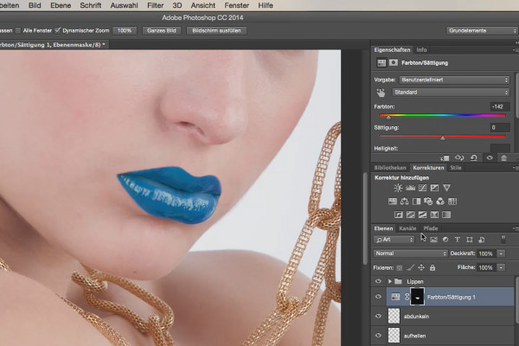Lock image pixels with brush icon
This screenshot has height=346, width=519.
pyautogui.click(x=410, y=267)
